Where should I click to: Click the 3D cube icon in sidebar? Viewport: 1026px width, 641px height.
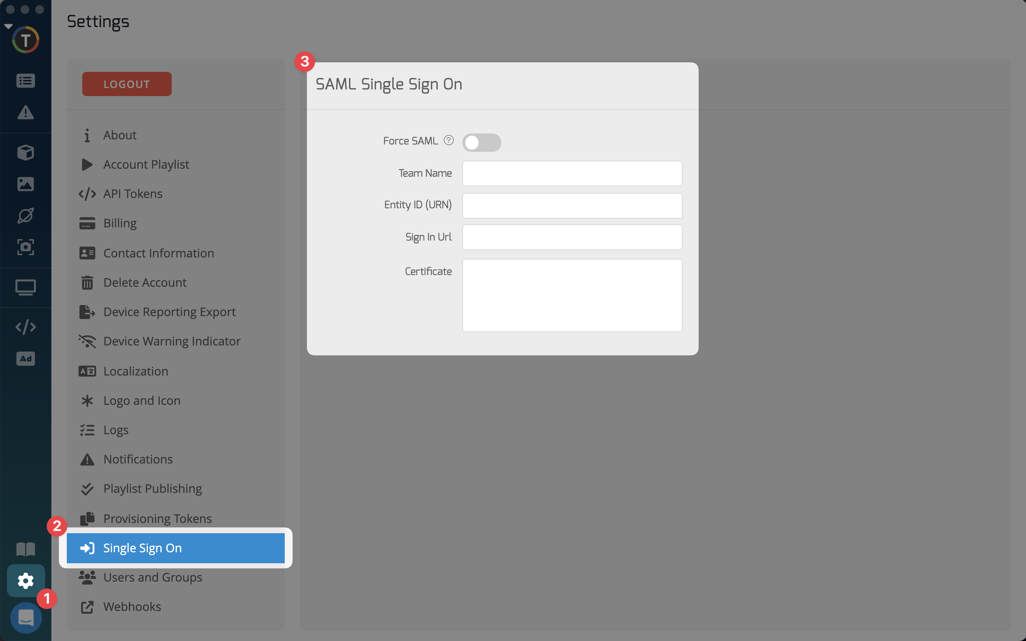[x=25, y=152]
